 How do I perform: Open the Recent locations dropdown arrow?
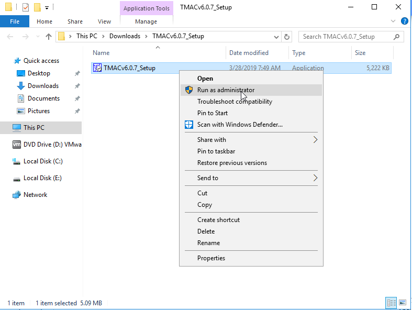[38, 37]
